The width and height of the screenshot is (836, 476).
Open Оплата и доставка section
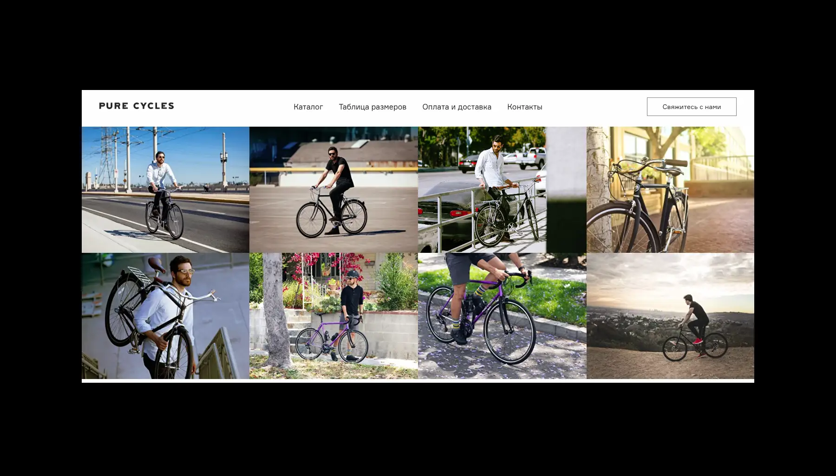click(x=457, y=107)
